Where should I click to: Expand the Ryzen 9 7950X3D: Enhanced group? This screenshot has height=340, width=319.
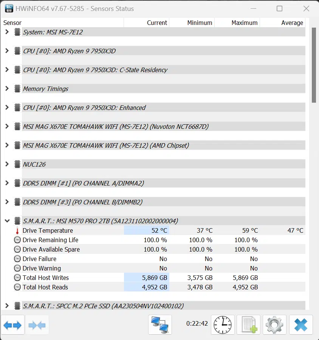click(x=7, y=108)
